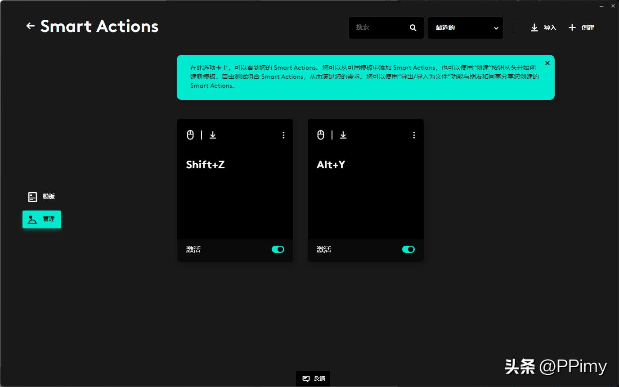Open the 最近的 sort dropdown
Image resolution: width=619 pixels, height=387 pixels.
click(x=466, y=28)
